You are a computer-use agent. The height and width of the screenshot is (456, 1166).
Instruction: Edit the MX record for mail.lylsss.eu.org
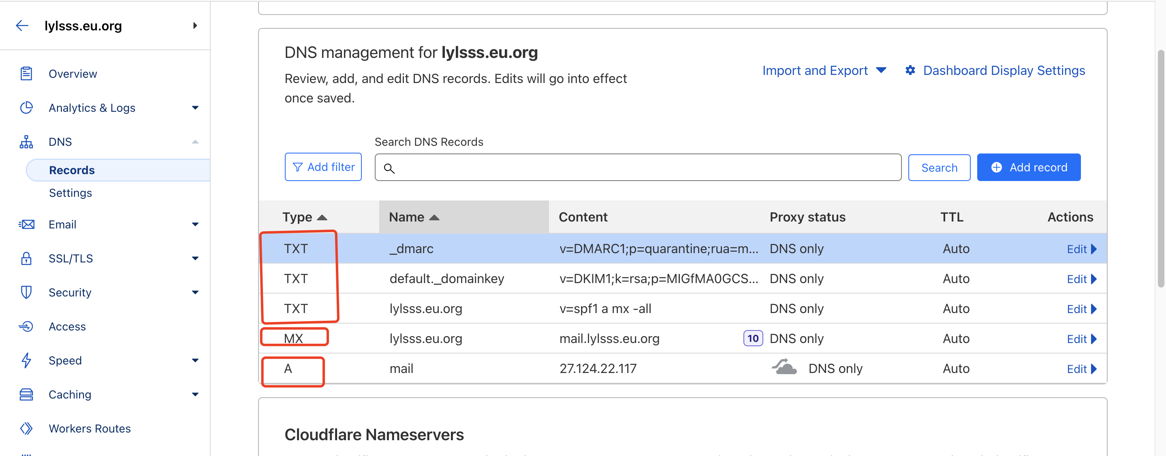[x=1081, y=339]
